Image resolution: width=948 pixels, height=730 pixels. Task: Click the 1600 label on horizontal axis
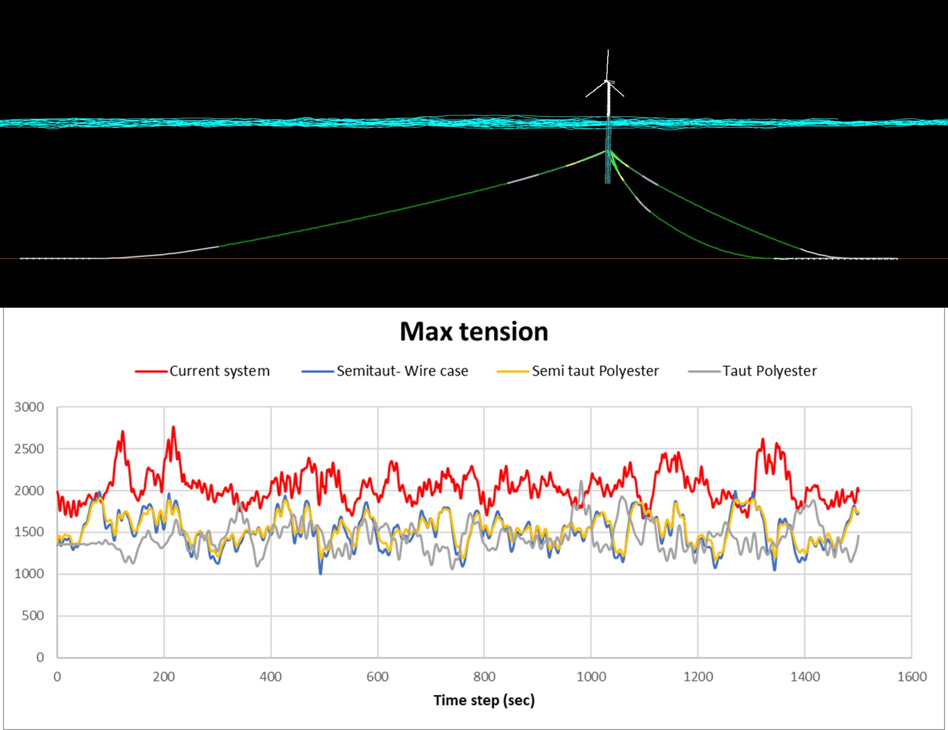coord(911,677)
